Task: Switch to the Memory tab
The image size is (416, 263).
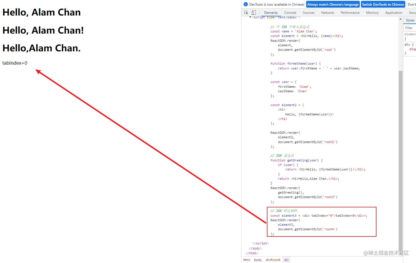Action: click(x=372, y=13)
